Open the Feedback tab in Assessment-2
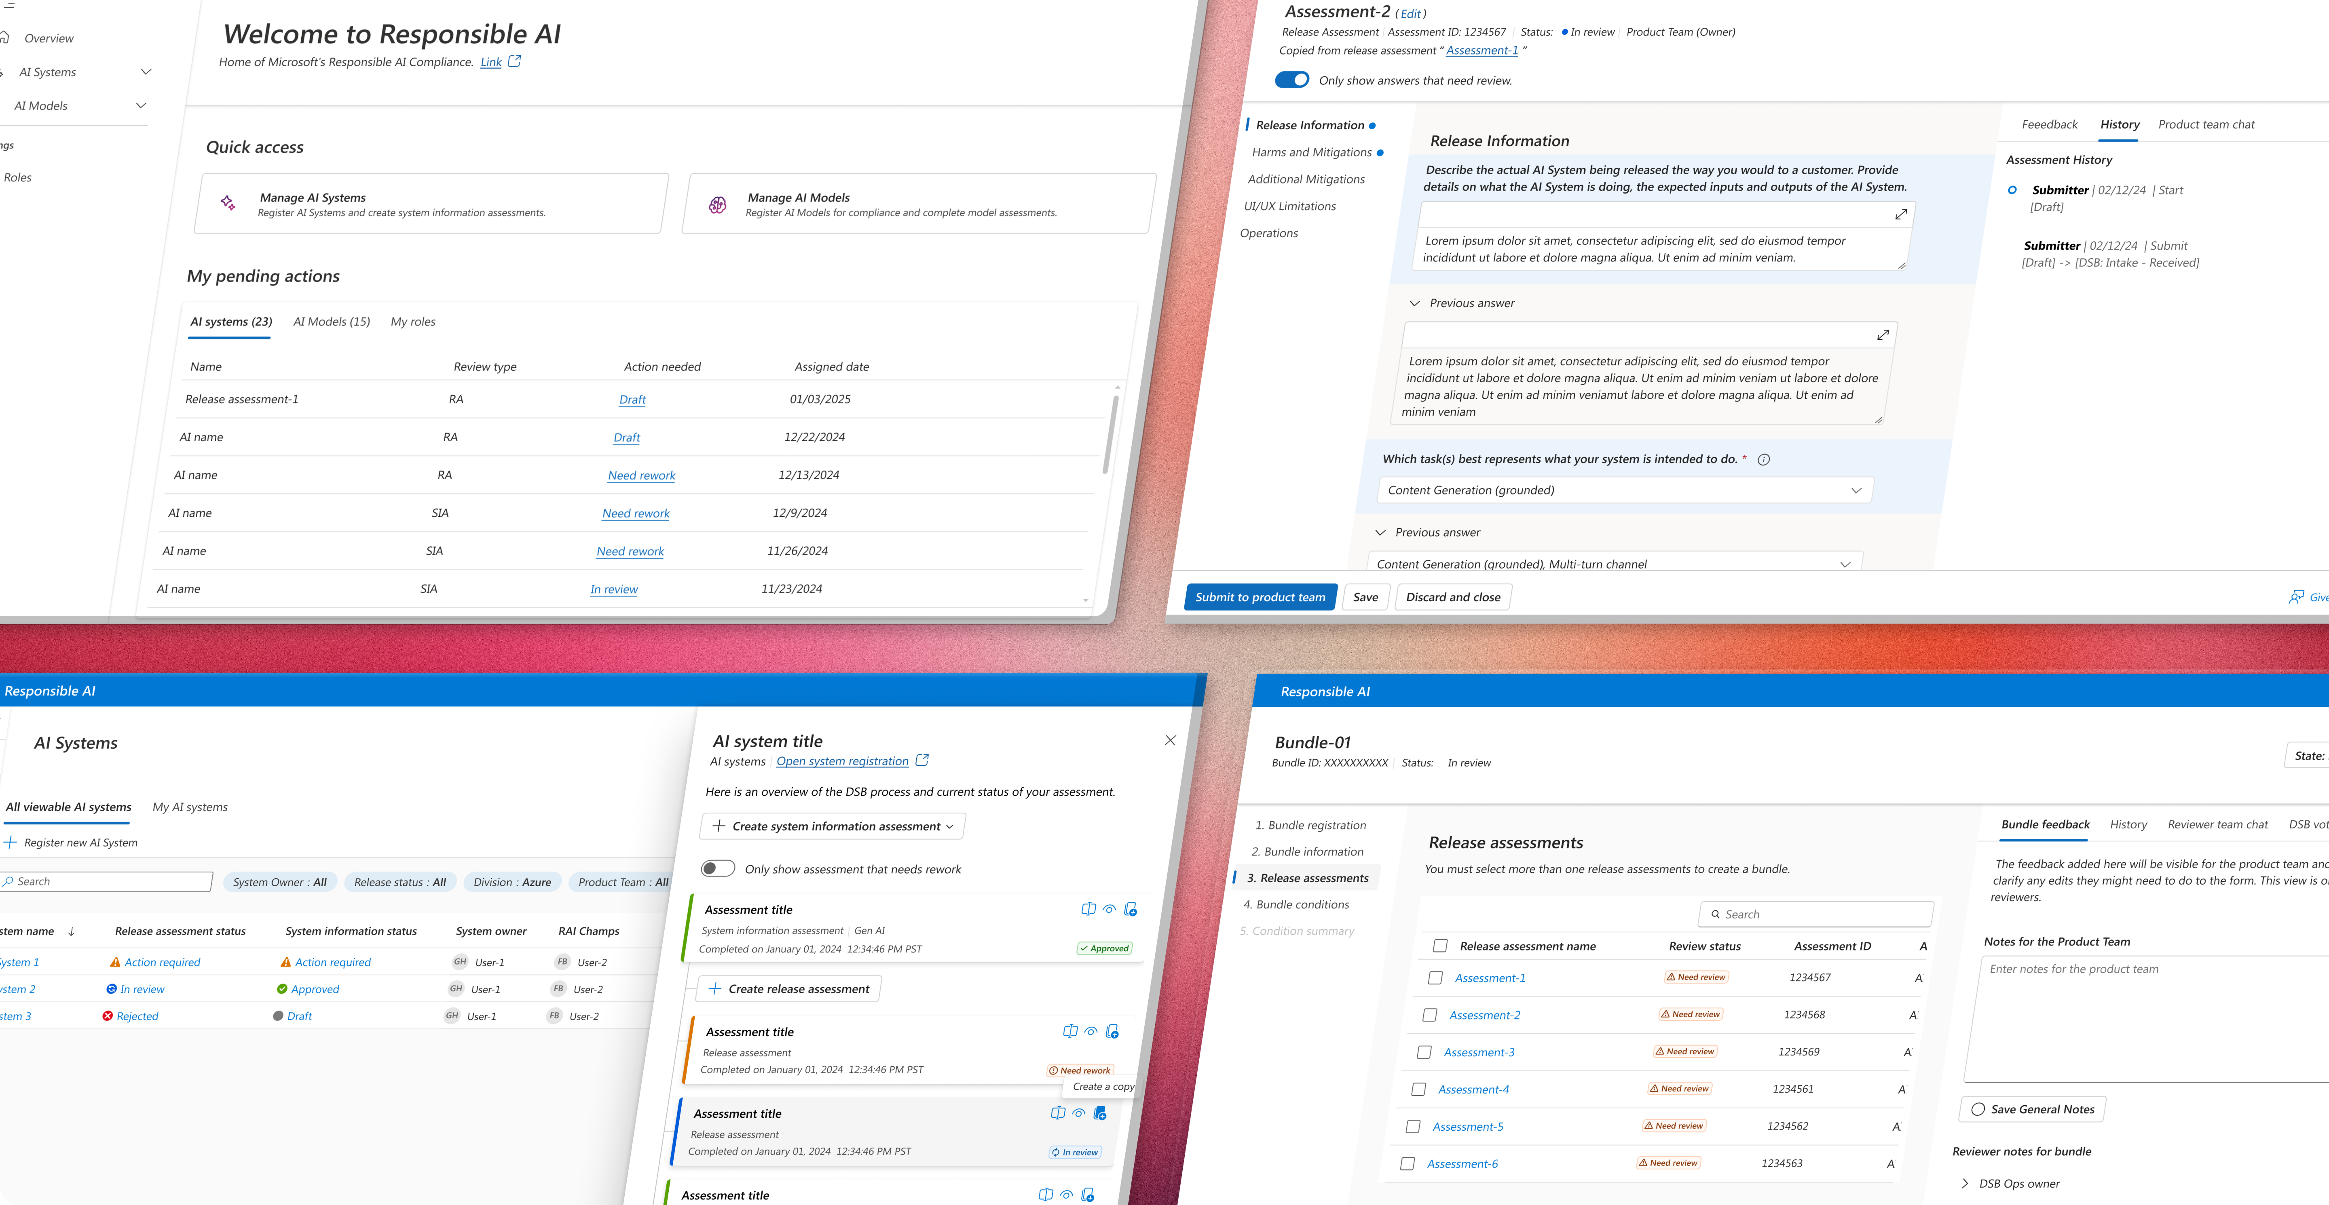The width and height of the screenshot is (2329, 1205). pyautogui.click(x=2050, y=124)
